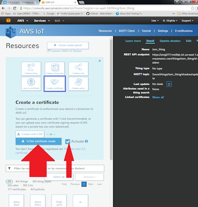Select the Create a certificate tile

[x=55, y=84]
